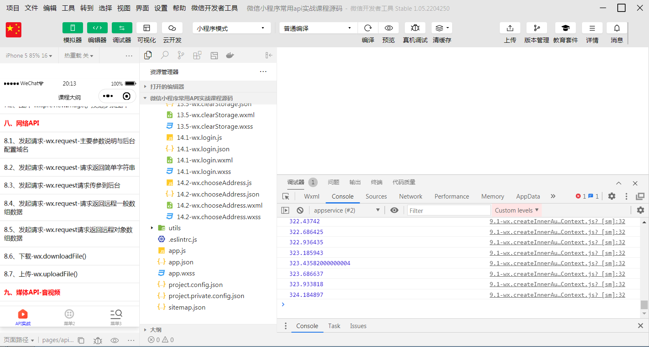
Task: Open version management (版本管理)
Action: [537, 28]
